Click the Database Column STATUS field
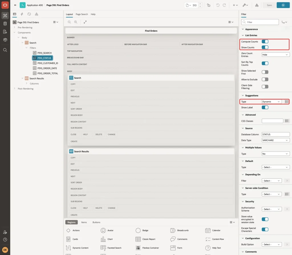This screenshot has height=255, width=292. (x=276, y=134)
